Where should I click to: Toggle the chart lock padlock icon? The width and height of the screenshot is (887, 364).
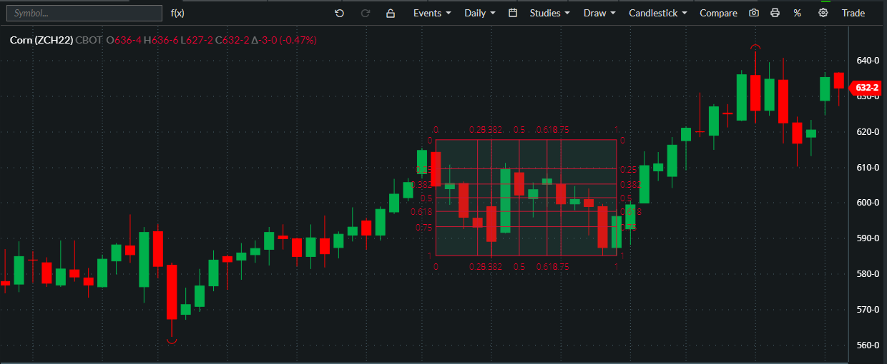click(390, 13)
